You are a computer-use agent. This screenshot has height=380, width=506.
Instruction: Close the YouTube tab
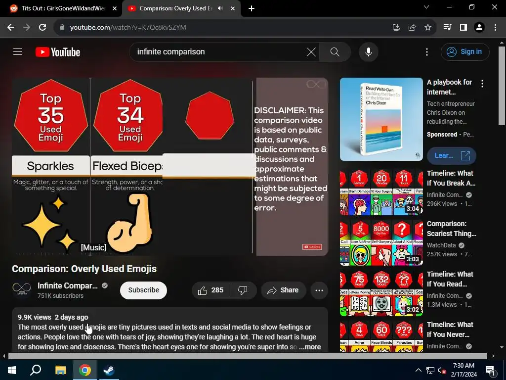233,8
